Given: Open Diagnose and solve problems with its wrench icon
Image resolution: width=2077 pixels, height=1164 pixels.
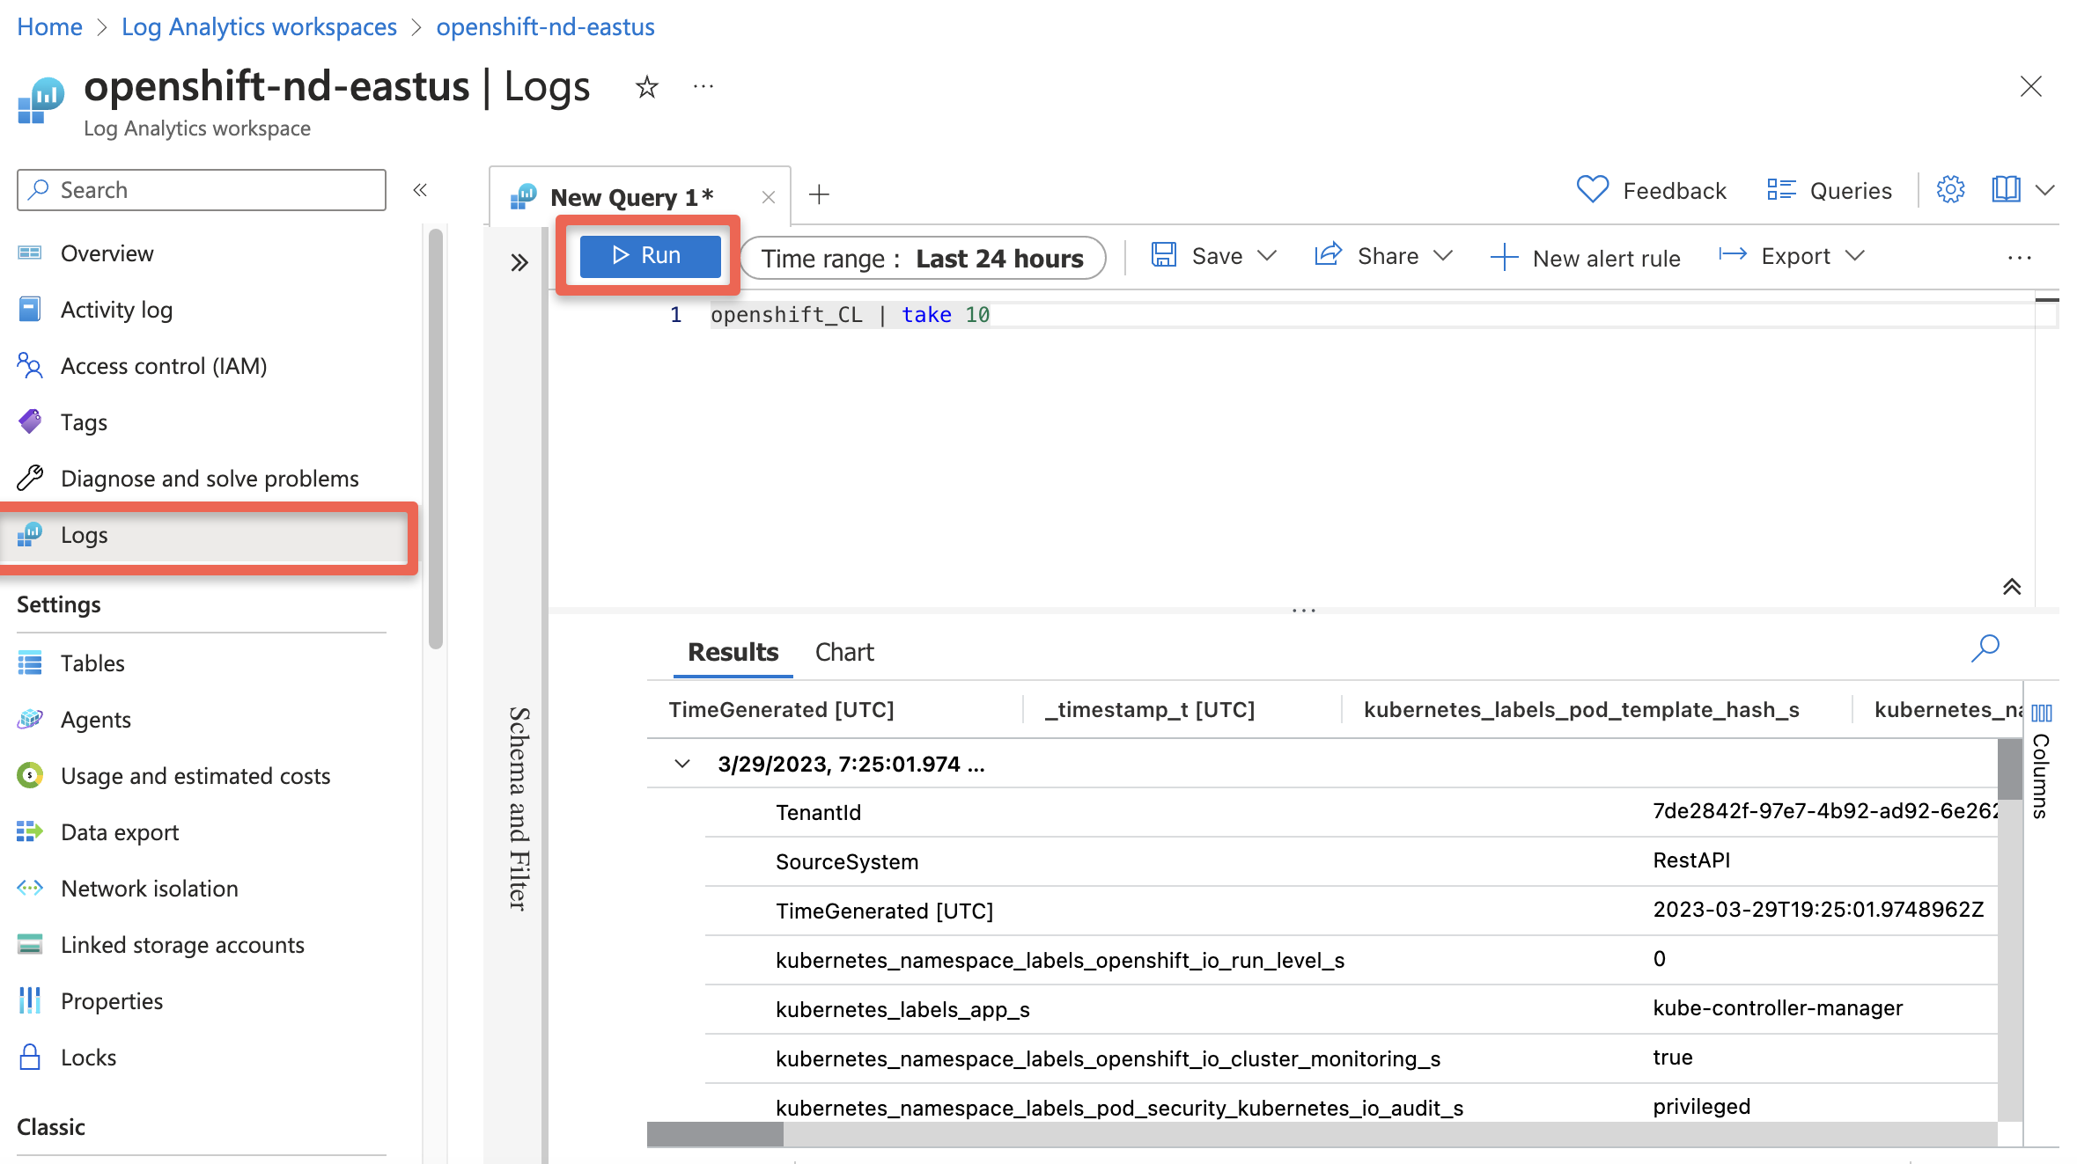Looking at the screenshot, I should coord(29,478).
